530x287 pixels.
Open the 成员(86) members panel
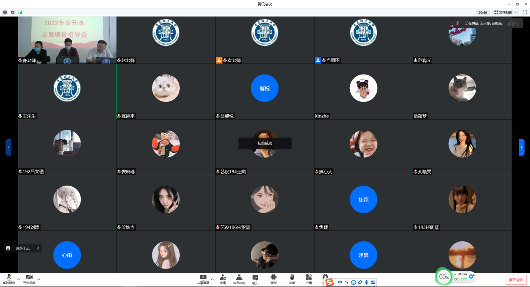(x=239, y=278)
